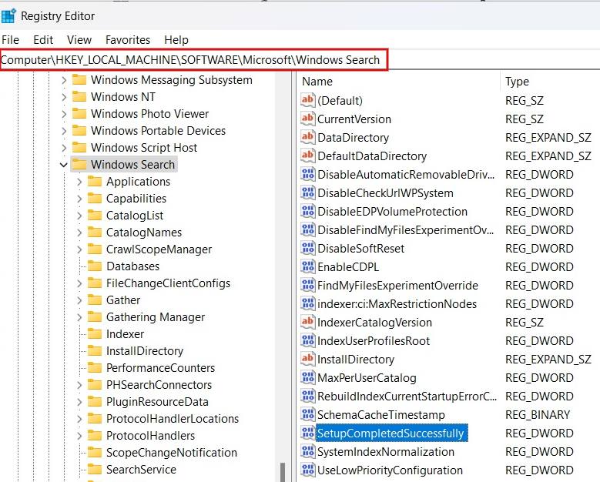Select the InstallDirectory value in right pane
The image size is (600, 482).
[356, 360]
